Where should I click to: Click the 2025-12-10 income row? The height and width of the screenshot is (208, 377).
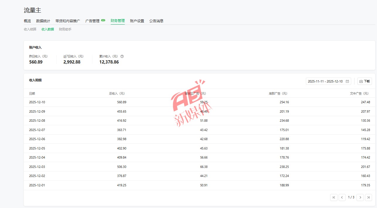point(199,102)
